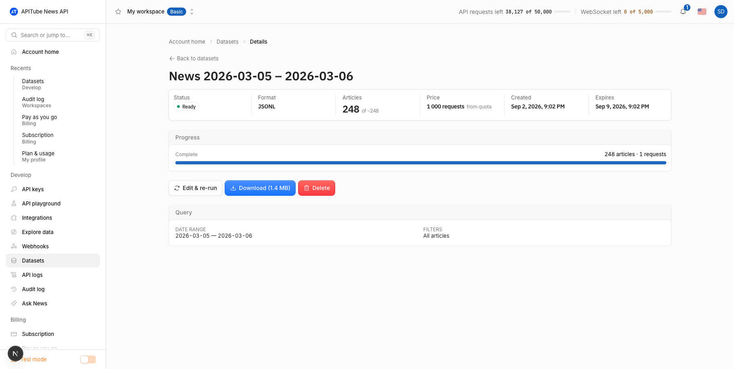Focus the Search or jump to field
734x369 pixels.
pos(53,35)
